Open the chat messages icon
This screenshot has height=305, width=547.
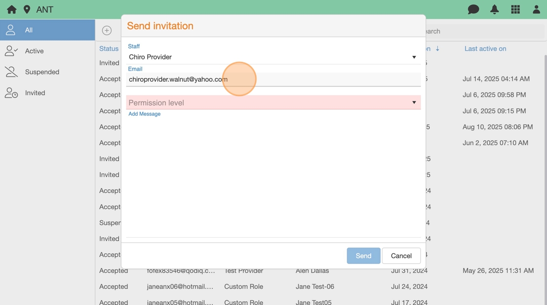(x=473, y=10)
